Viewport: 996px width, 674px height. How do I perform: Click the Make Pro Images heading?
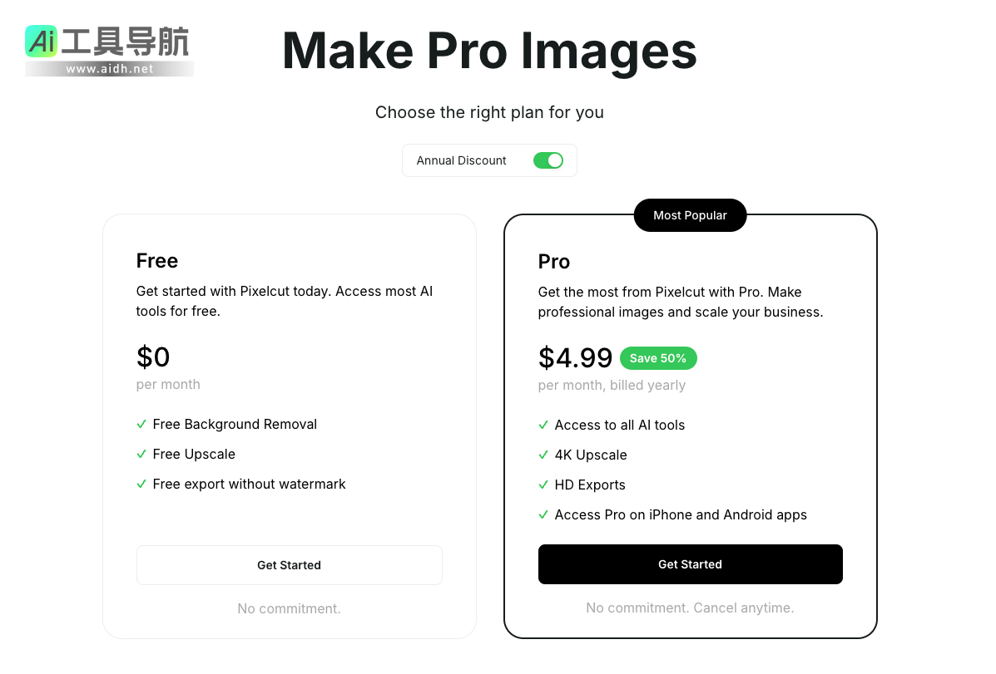(489, 50)
